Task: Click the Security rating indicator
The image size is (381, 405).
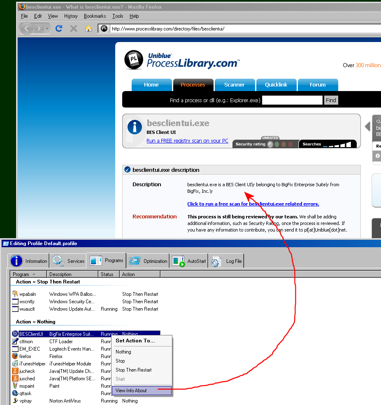Action: point(265,144)
